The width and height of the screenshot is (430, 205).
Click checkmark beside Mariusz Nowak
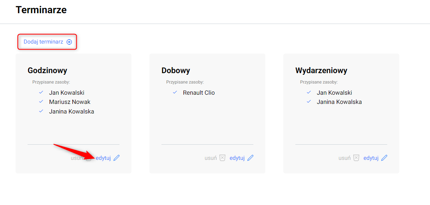pyautogui.click(x=41, y=102)
